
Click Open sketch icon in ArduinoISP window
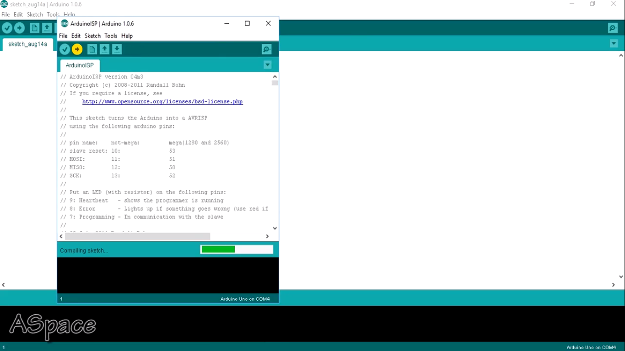click(104, 49)
